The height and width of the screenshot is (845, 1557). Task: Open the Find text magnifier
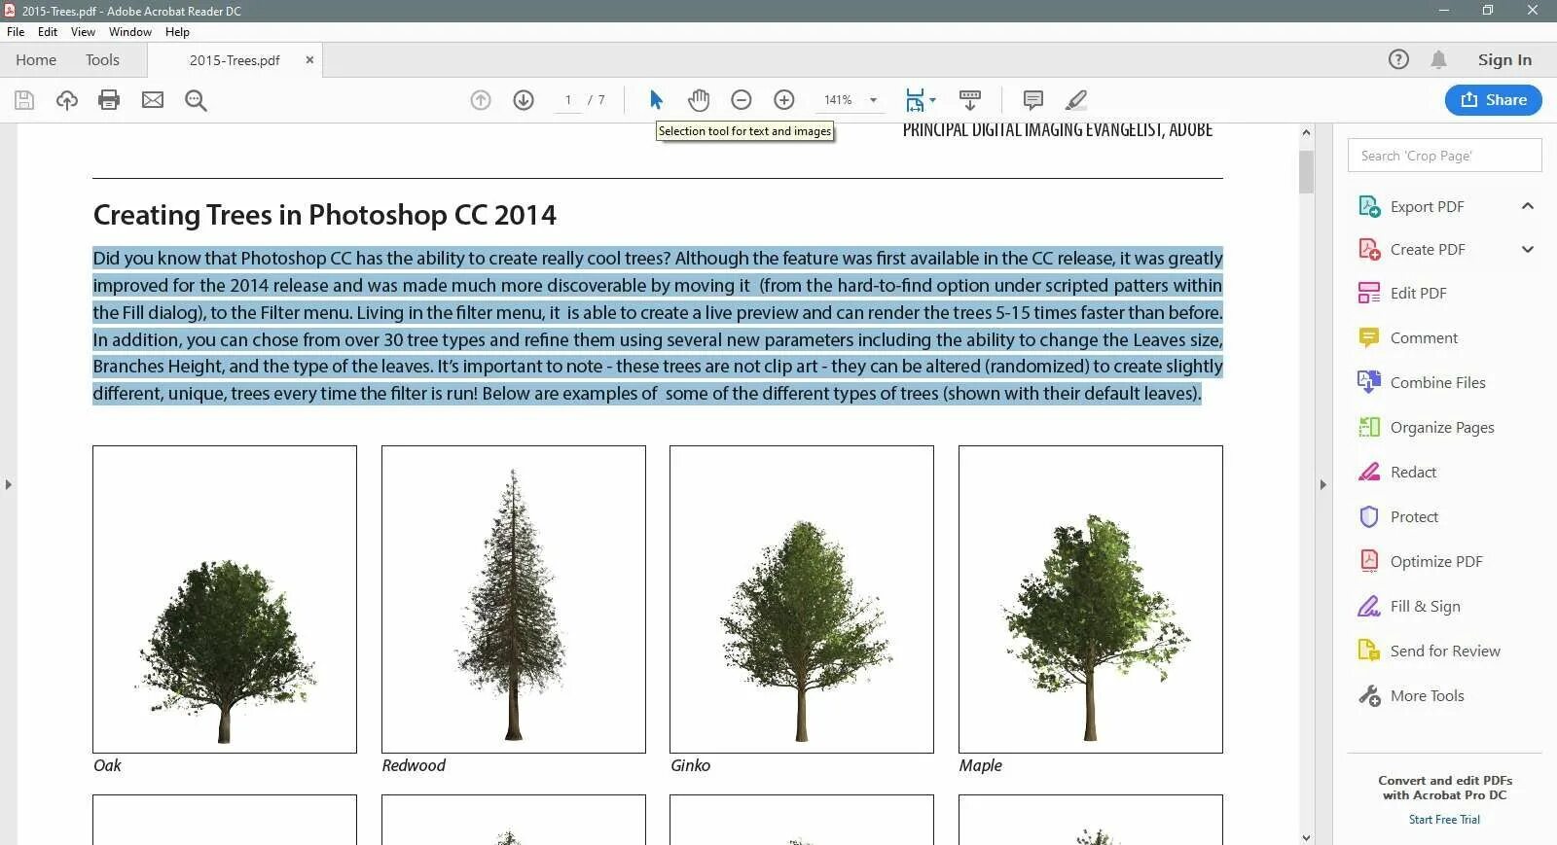196,100
